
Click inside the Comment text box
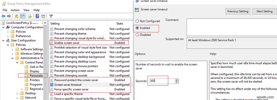point(232,27)
